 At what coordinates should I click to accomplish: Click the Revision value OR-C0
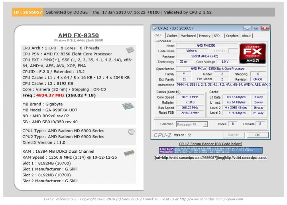[258, 79]
